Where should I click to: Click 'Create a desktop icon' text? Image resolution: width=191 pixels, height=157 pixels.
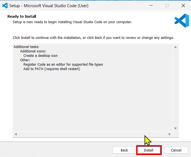(x=41, y=56)
